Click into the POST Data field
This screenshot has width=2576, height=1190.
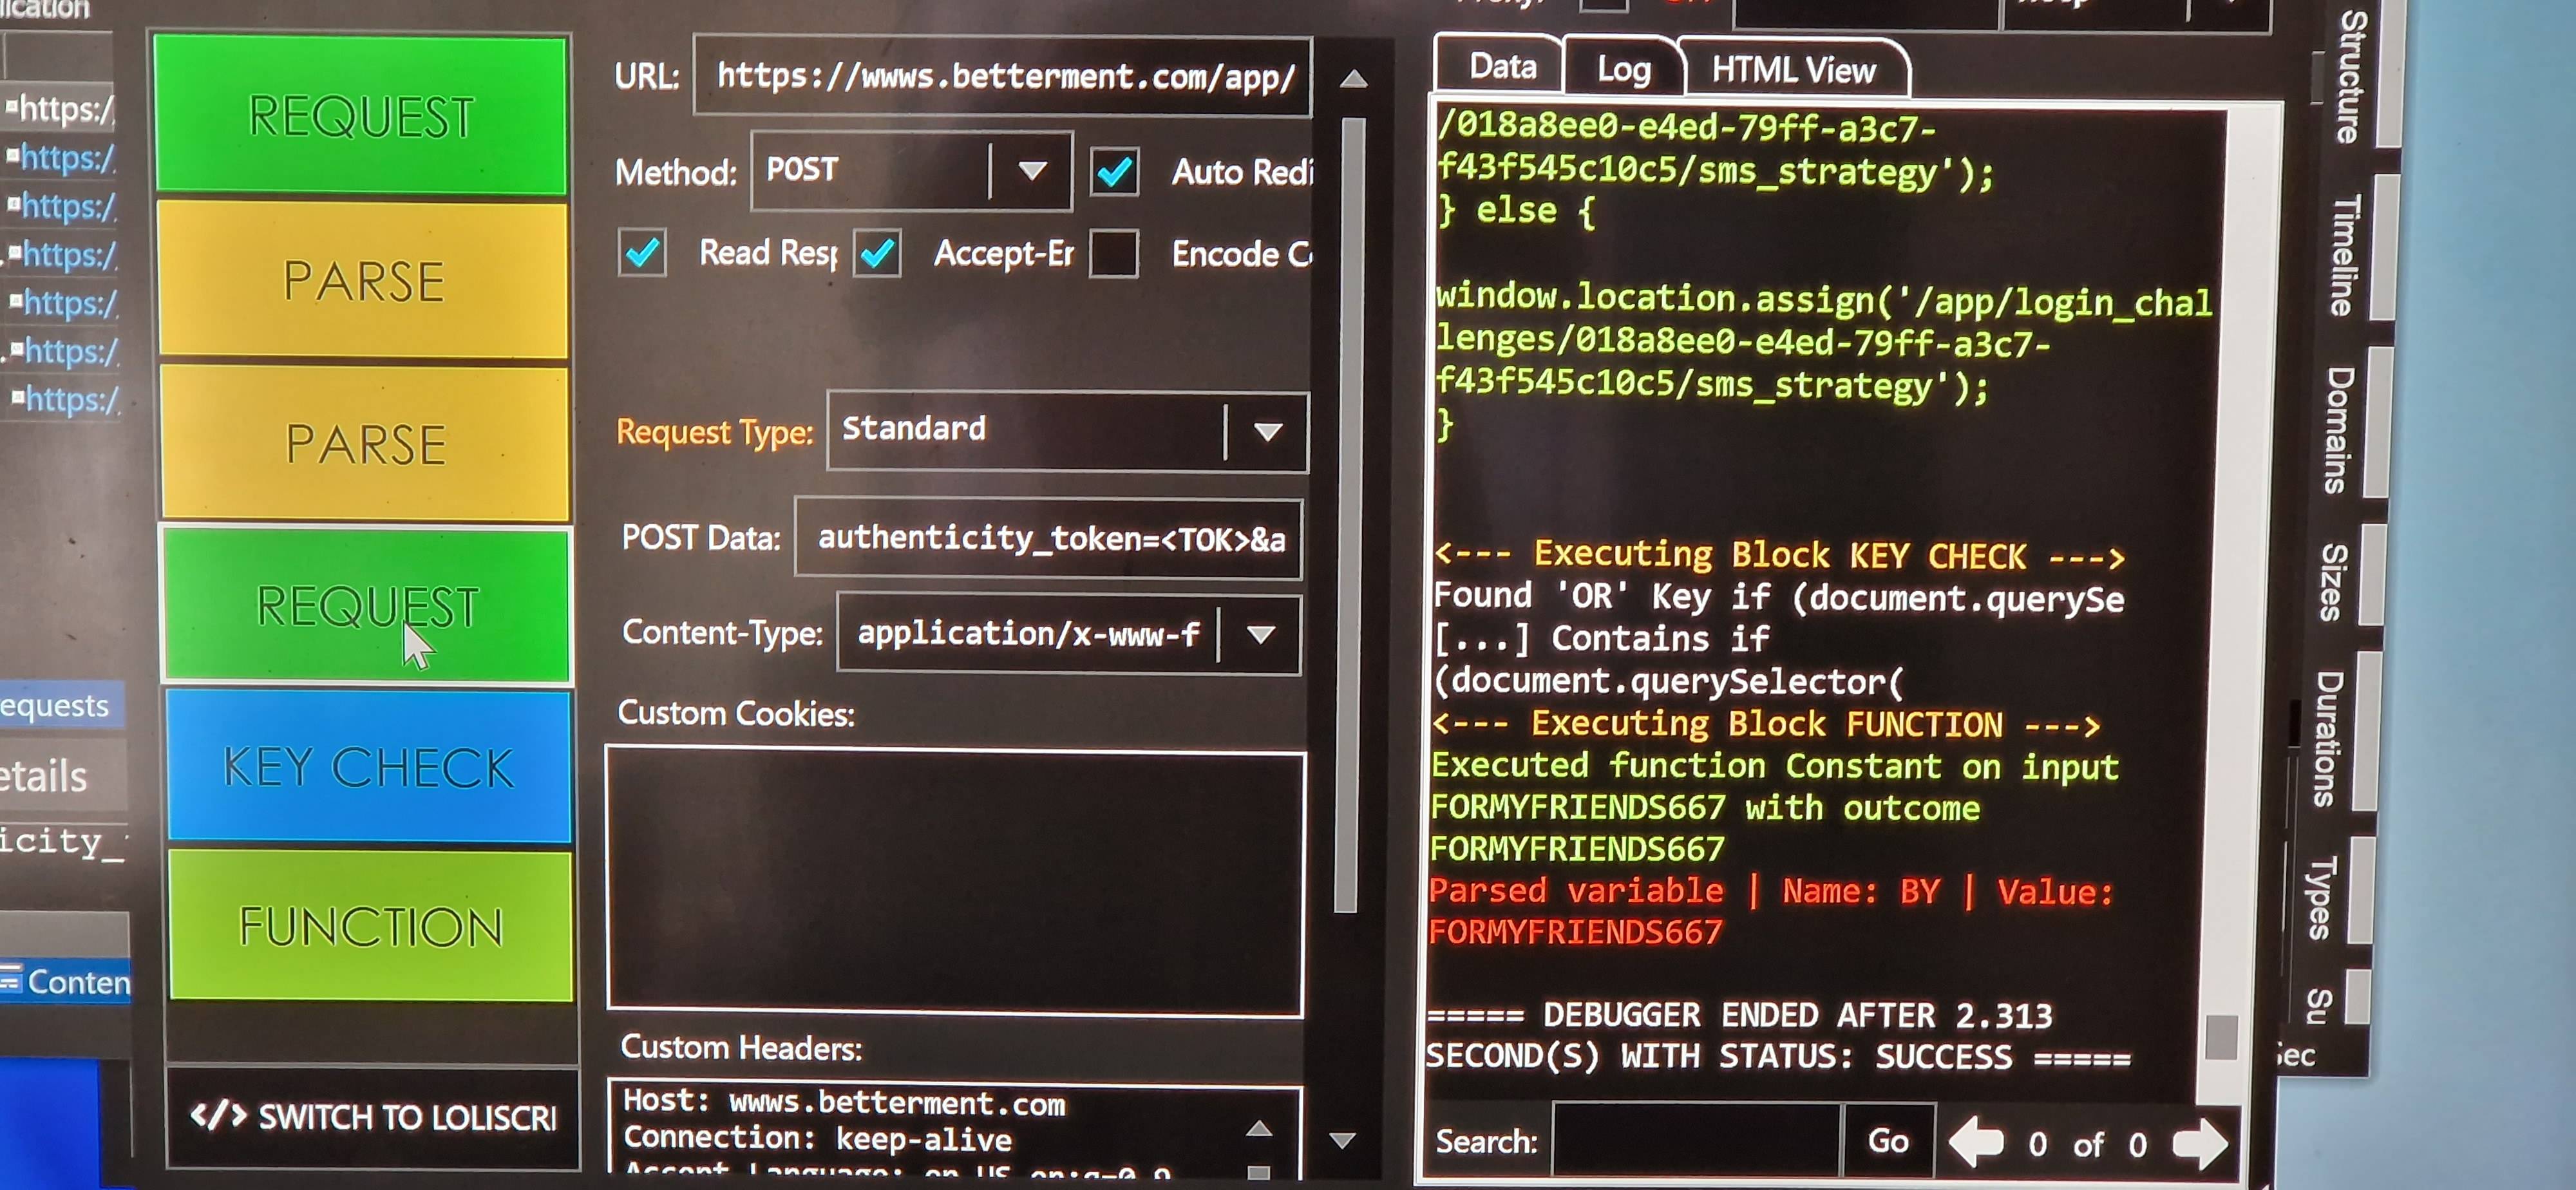click(x=1048, y=539)
